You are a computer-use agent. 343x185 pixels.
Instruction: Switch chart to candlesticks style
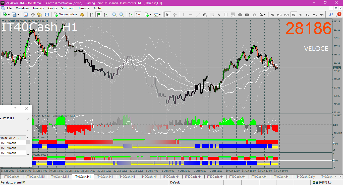click(x=99, y=15)
